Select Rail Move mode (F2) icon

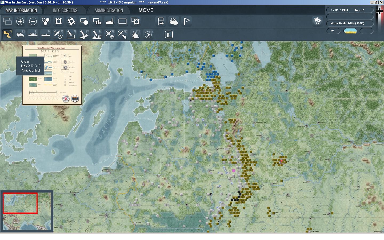coord(20,34)
